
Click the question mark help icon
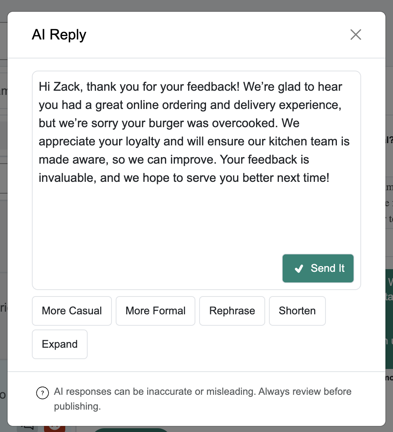point(42,393)
